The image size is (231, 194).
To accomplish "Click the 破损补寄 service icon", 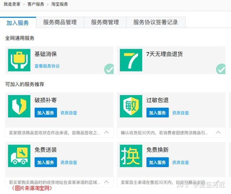I will 19,106.
